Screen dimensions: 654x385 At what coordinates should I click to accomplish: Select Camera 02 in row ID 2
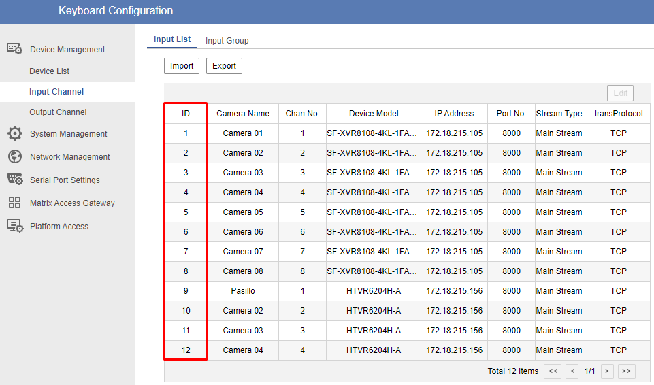coord(243,153)
